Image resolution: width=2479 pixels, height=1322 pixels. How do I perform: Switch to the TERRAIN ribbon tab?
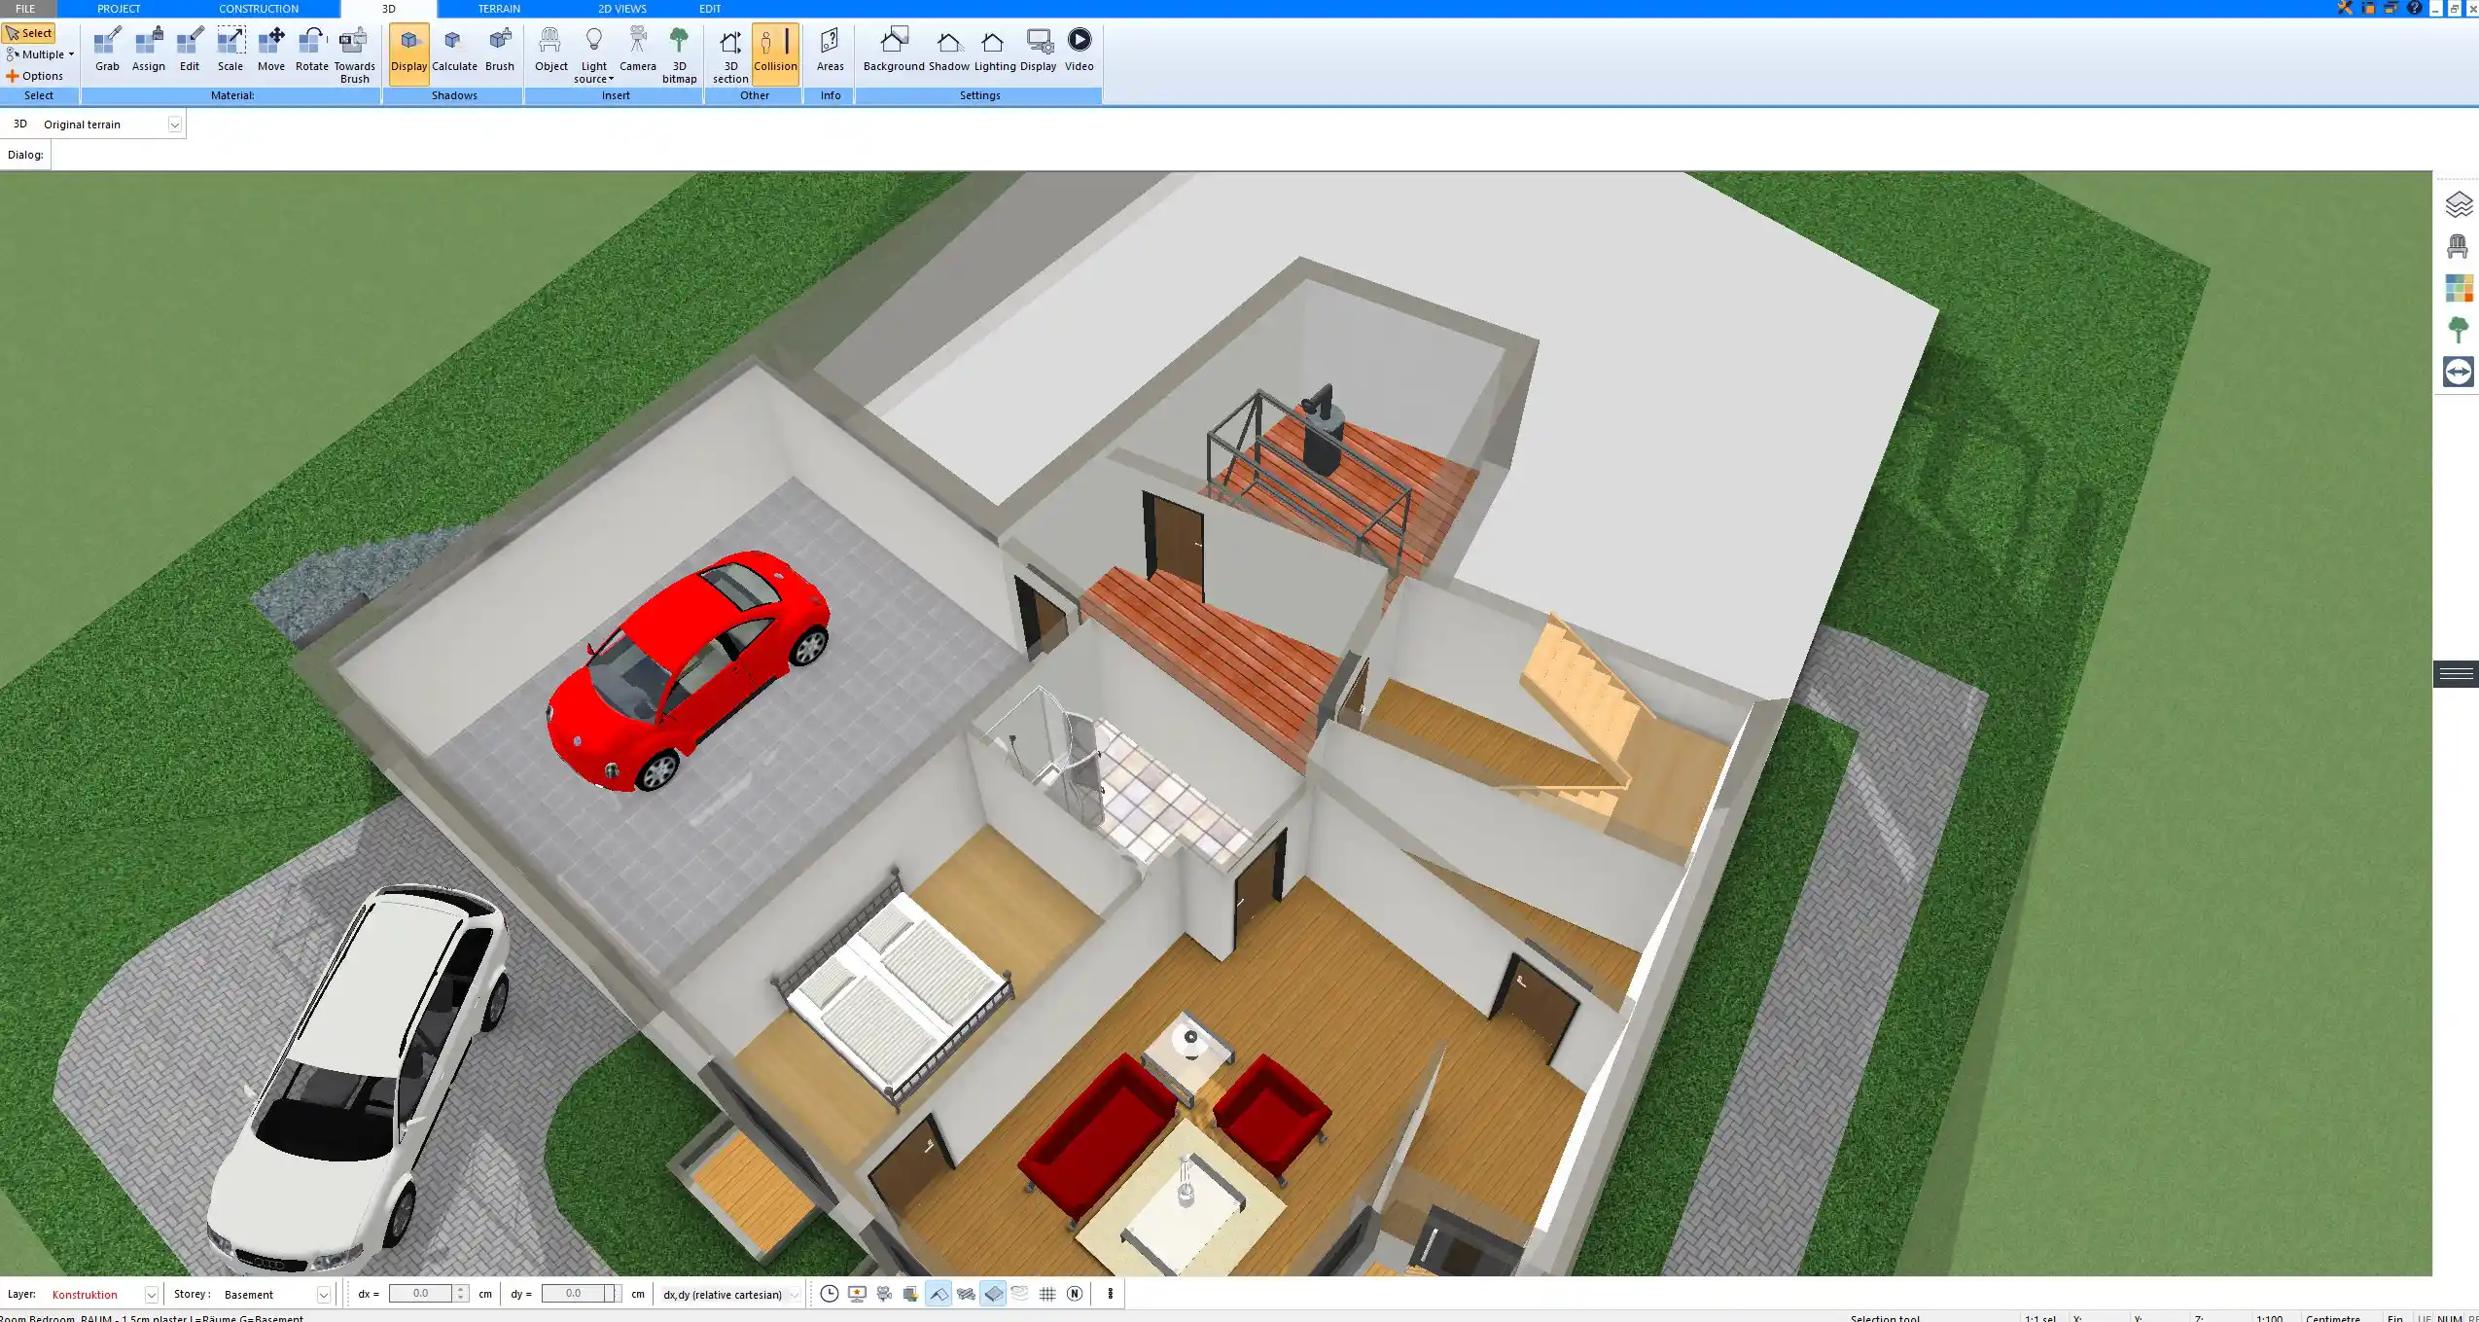(x=498, y=8)
